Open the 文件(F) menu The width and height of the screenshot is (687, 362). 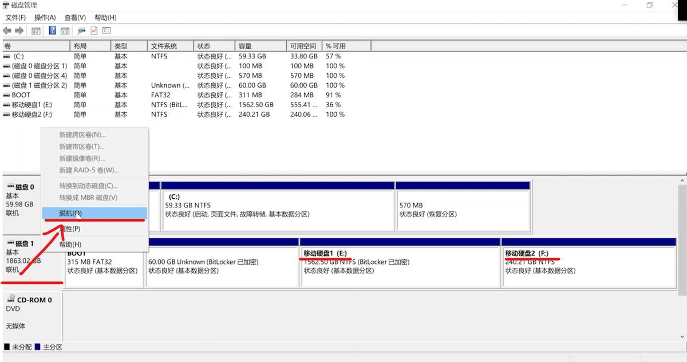(15, 18)
